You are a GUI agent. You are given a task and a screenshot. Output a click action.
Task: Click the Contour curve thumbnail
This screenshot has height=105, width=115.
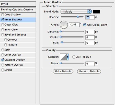(63, 57)
